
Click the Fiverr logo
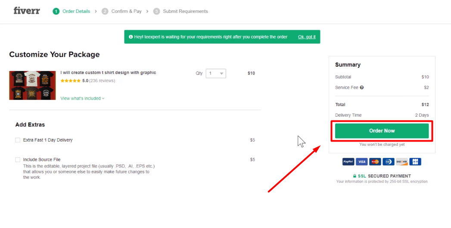[x=26, y=11]
